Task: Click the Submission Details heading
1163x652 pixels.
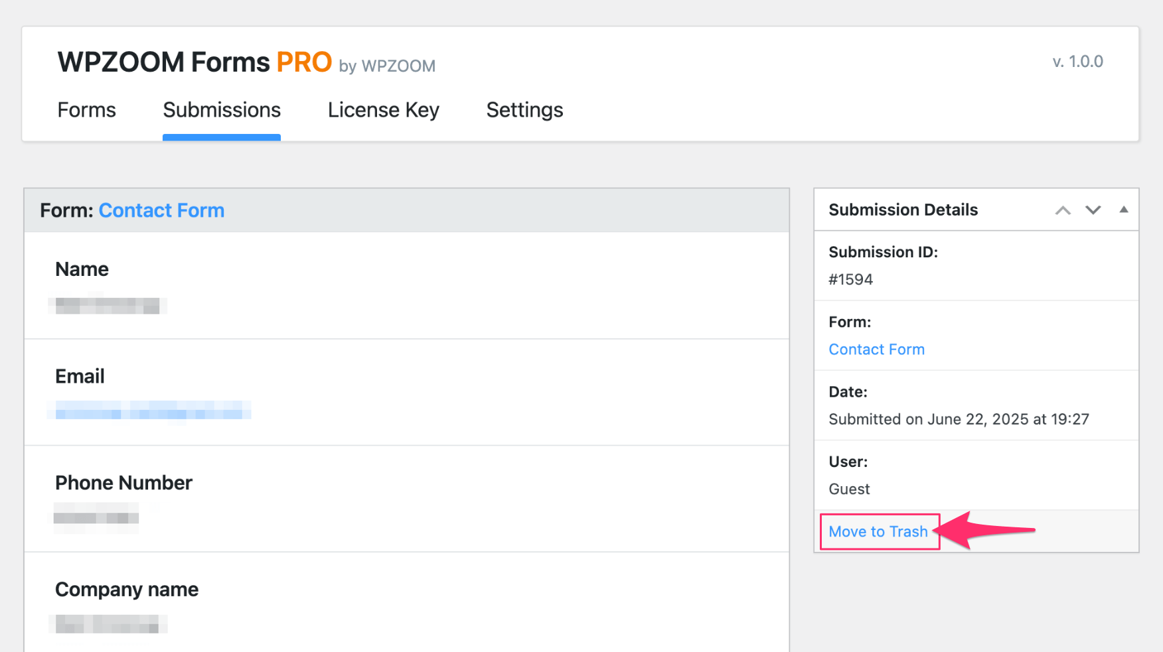Action: pyautogui.click(x=903, y=210)
